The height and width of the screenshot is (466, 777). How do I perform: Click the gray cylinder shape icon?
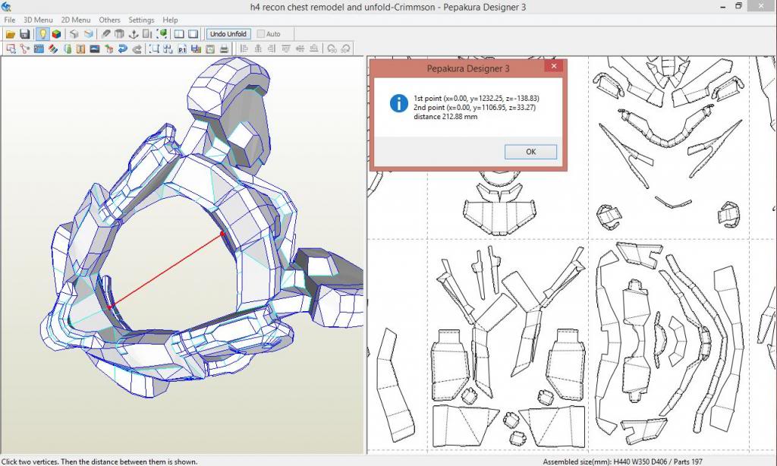tap(119, 34)
